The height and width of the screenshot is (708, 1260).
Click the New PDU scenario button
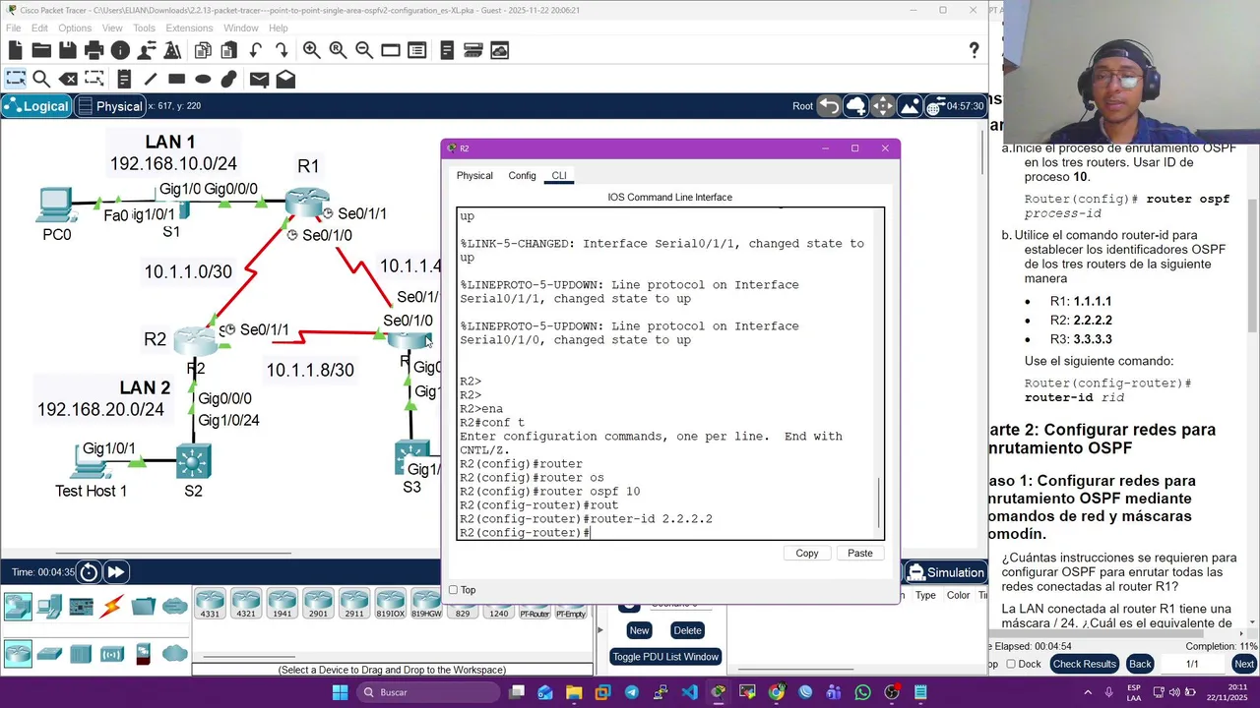639,630
